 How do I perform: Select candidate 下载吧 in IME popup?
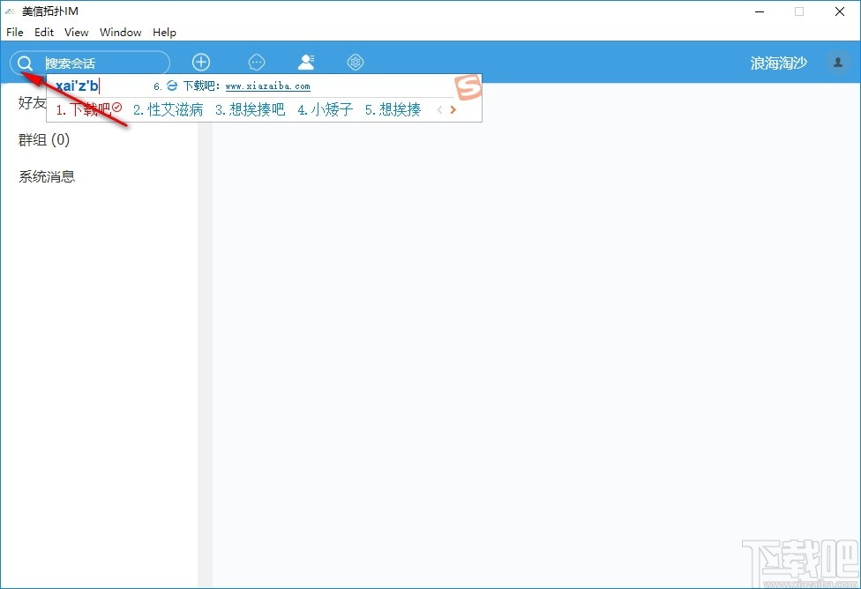click(x=86, y=109)
